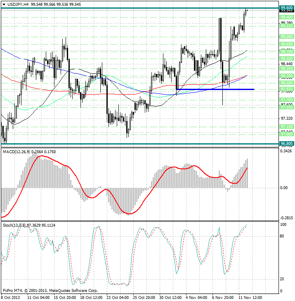
Task: Select the 97.000 price level label
Action: pos(287,134)
